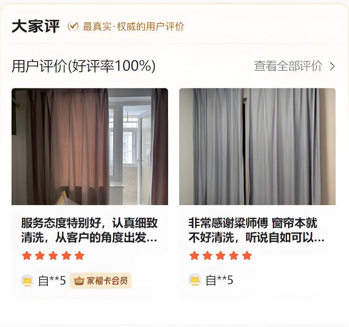Select the 家福卡会员 badge
The image size is (349, 327).
point(101,280)
